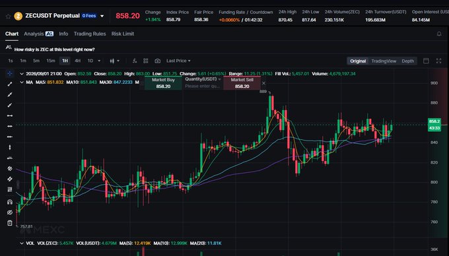449x256 pixels.
Task: Close the quick order panel
Action: click(263, 83)
